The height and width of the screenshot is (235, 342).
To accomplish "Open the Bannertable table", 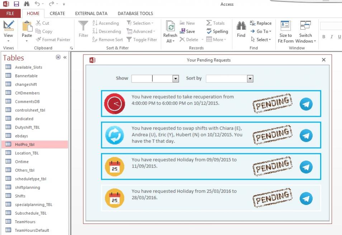I will 26,76.
